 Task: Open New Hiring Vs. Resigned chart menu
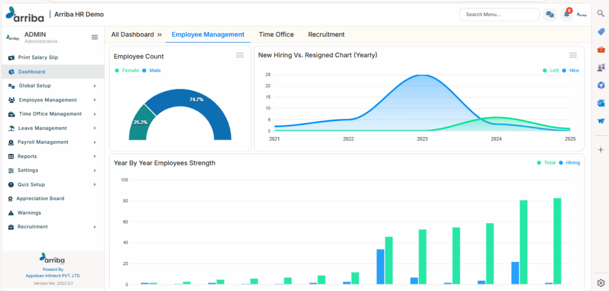click(573, 55)
